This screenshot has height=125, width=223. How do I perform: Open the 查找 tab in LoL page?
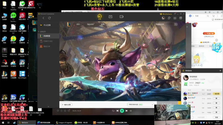pyautogui.click(x=139, y=24)
